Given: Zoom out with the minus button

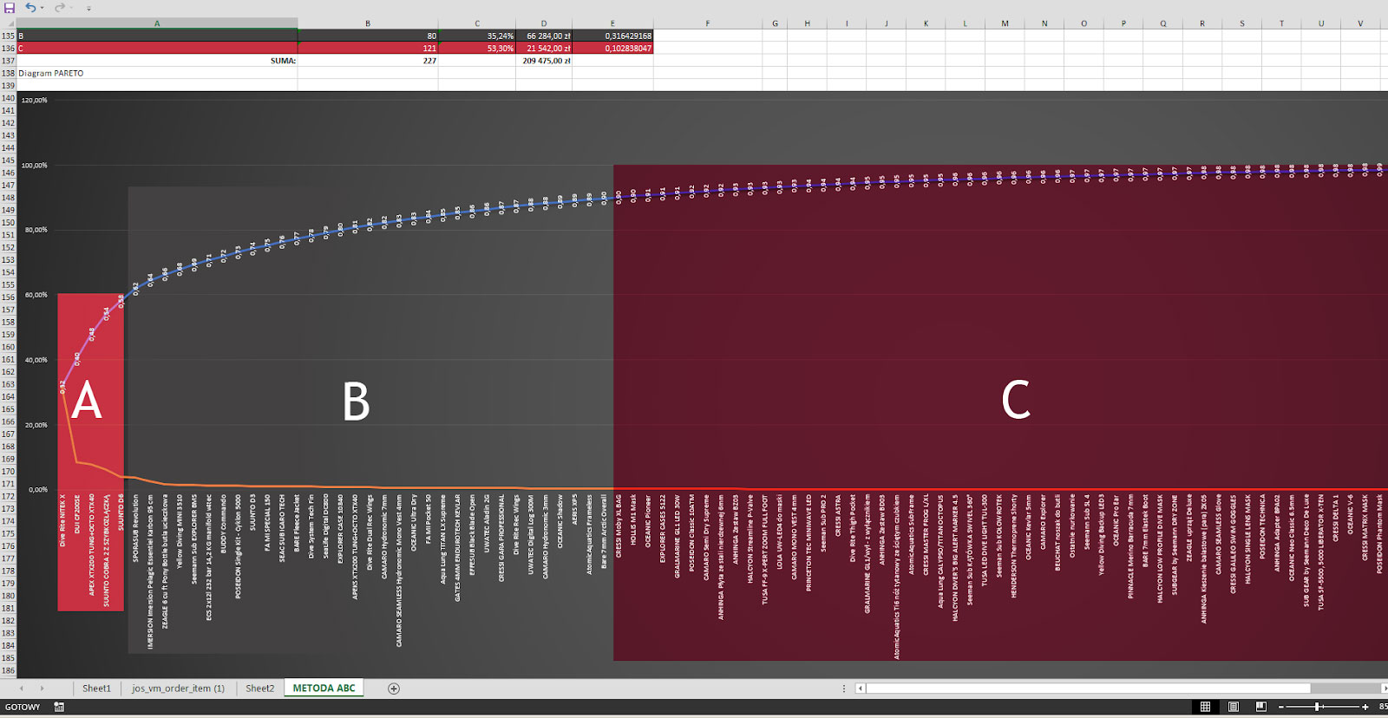Looking at the screenshot, I should click(1280, 707).
